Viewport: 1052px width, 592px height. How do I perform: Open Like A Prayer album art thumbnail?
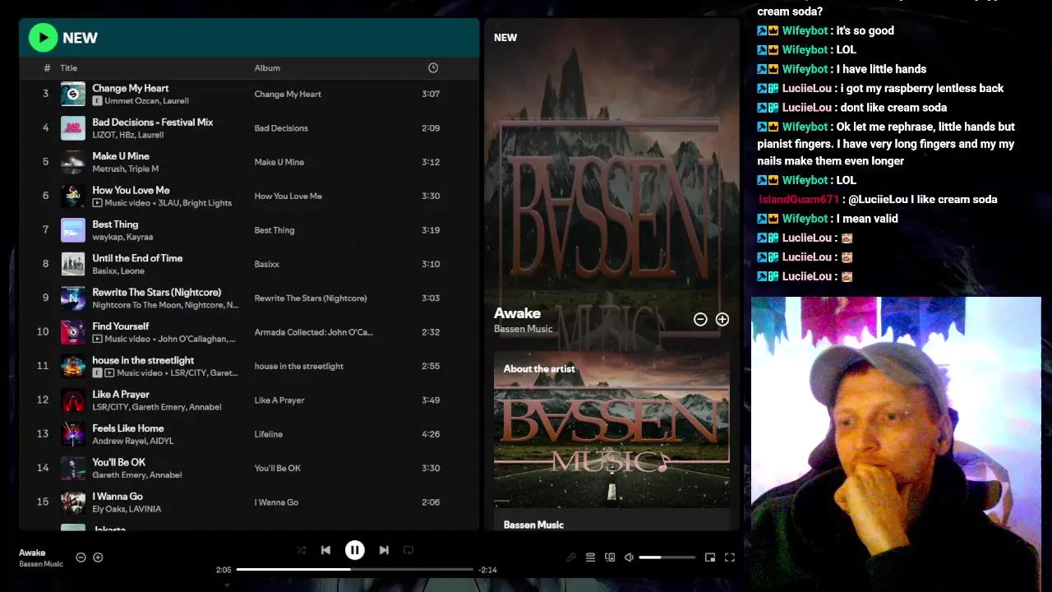[x=73, y=400]
